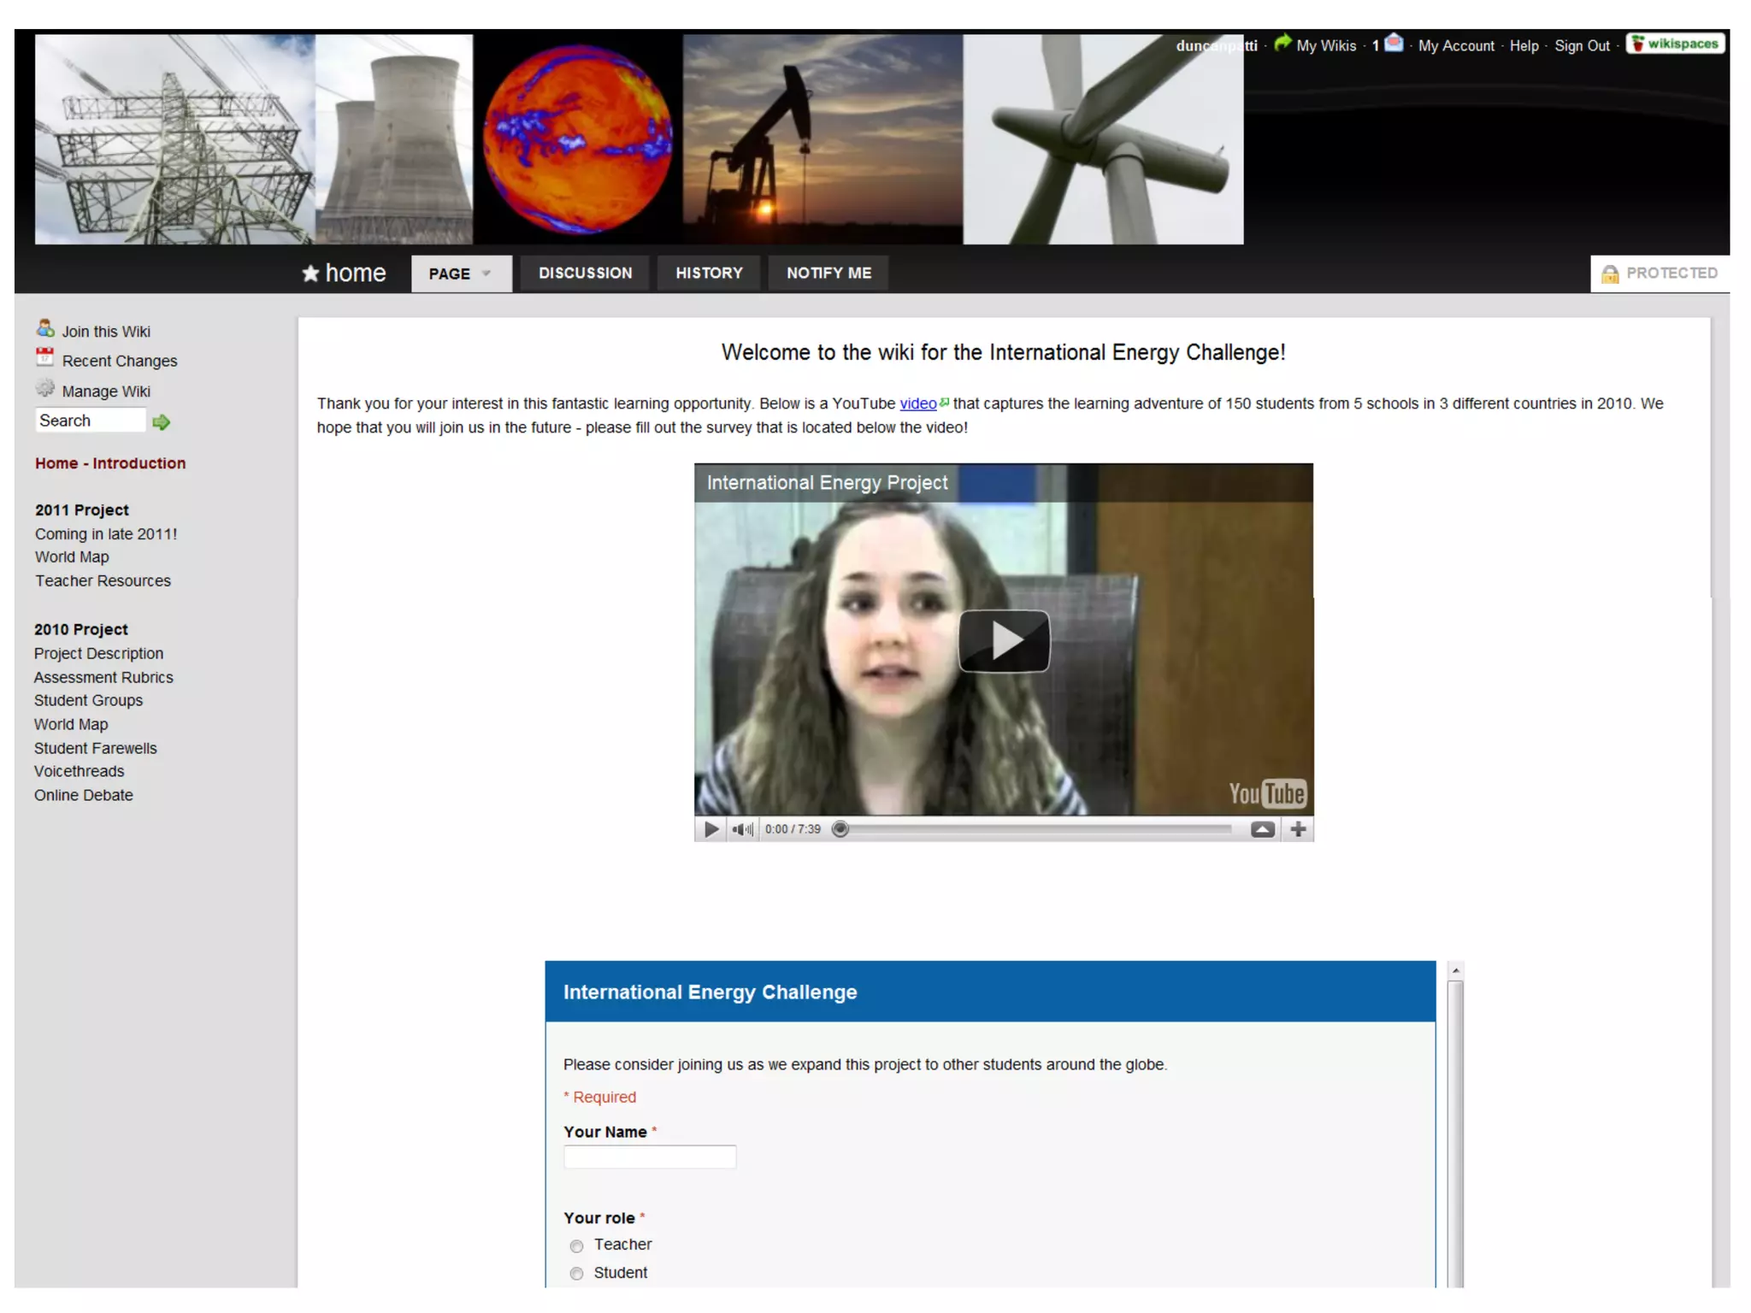Click the wikispaces logo badge
The image size is (1751, 1313).
click(1675, 44)
